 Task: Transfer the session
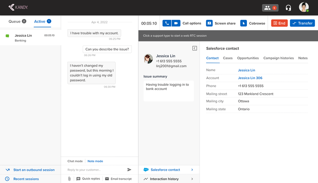click(302, 23)
